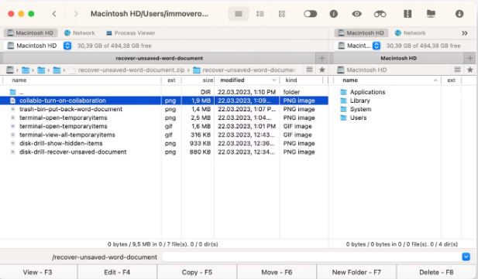Click the archive compress icon

point(408,14)
